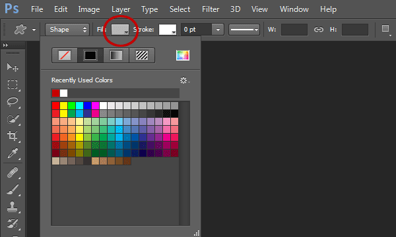Open the Shape tool mode dropdown
396x237 pixels.
[67, 30]
